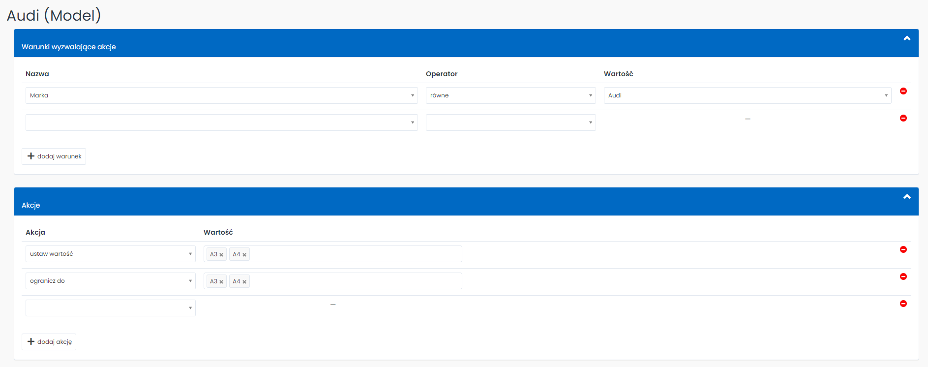The width and height of the screenshot is (928, 367).
Task: Open the empty action dropdown
Action: 111,308
